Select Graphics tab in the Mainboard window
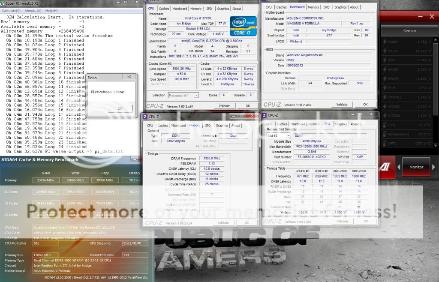The width and height of the screenshot is (439, 282). point(340,7)
